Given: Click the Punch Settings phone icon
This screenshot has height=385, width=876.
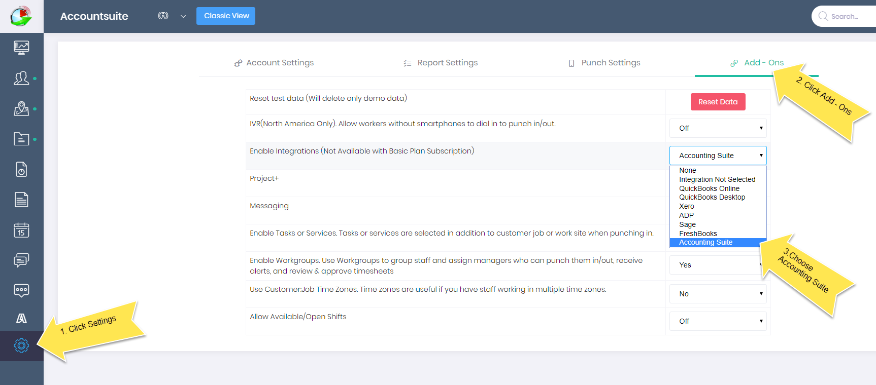Looking at the screenshot, I should tap(571, 63).
